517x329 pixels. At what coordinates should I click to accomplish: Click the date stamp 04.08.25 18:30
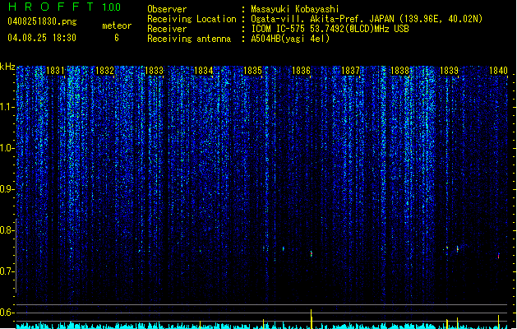[x=42, y=38]
